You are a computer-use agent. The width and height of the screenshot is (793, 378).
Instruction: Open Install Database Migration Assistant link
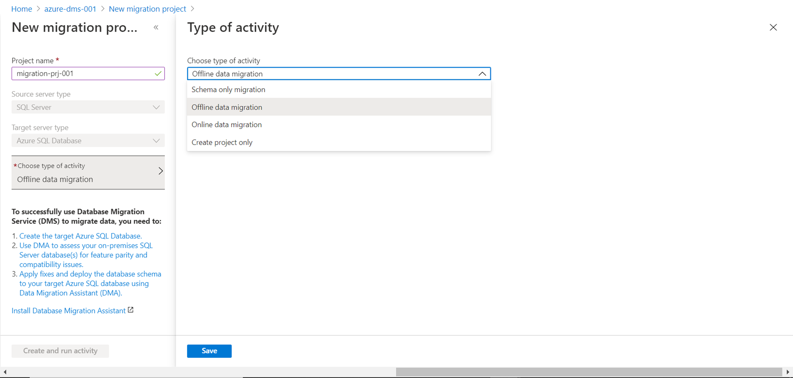[x=69, y=311]
